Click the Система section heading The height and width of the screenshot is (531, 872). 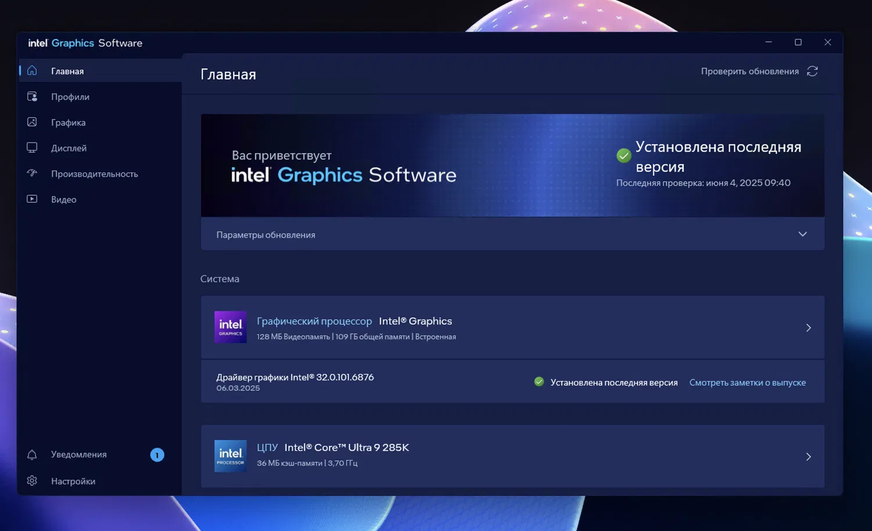coord(220,279)
